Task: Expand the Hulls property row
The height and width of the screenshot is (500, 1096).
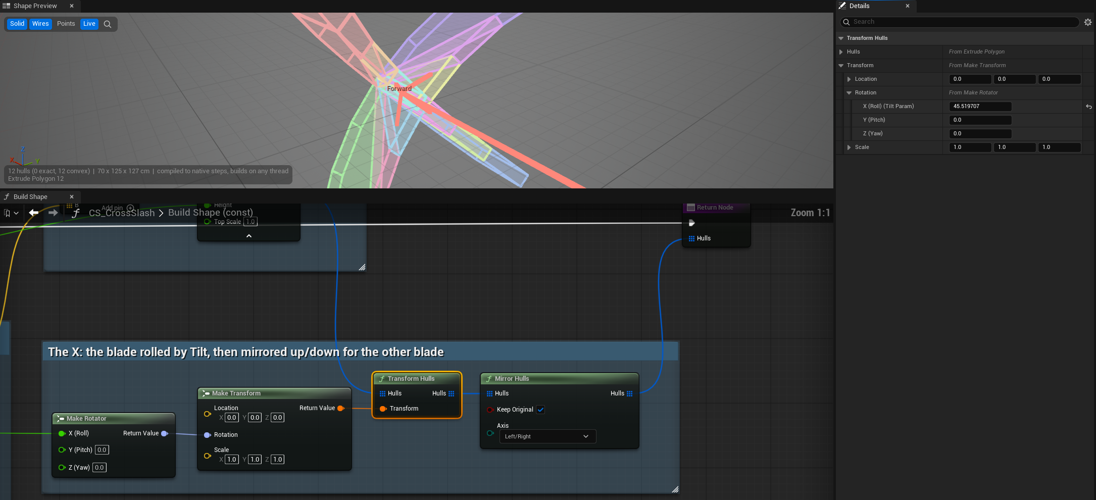Action: point(841,52)
